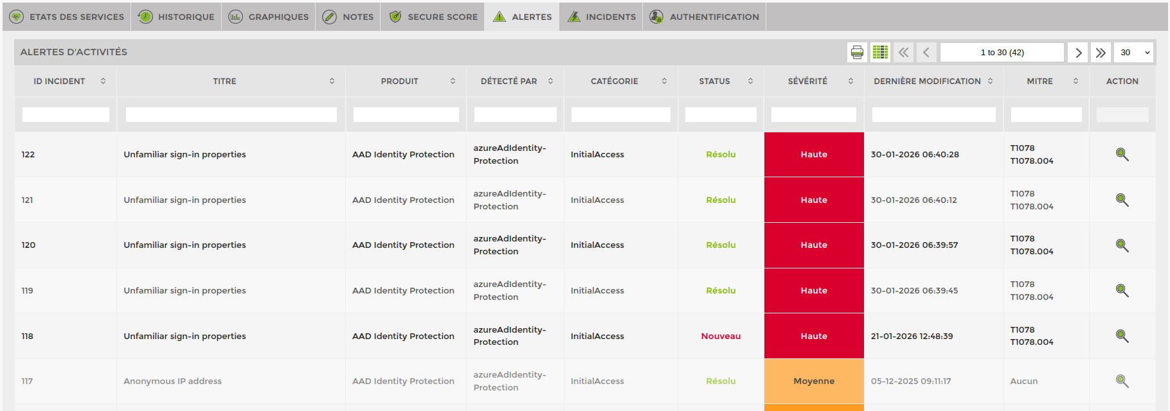Open the Secure Score tab
Viewport: 1170px width, 411px height.
(435, 17)
